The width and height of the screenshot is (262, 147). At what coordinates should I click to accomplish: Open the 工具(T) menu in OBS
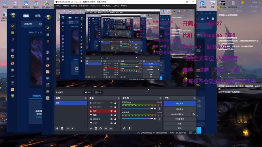pyautogui.click(x=116, y=6)
